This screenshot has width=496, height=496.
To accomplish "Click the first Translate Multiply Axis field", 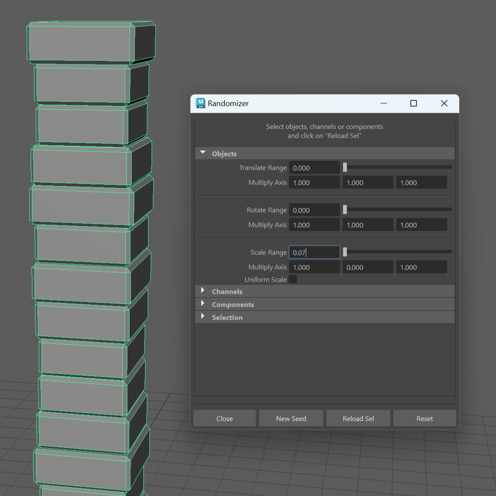I will point(314,182).
